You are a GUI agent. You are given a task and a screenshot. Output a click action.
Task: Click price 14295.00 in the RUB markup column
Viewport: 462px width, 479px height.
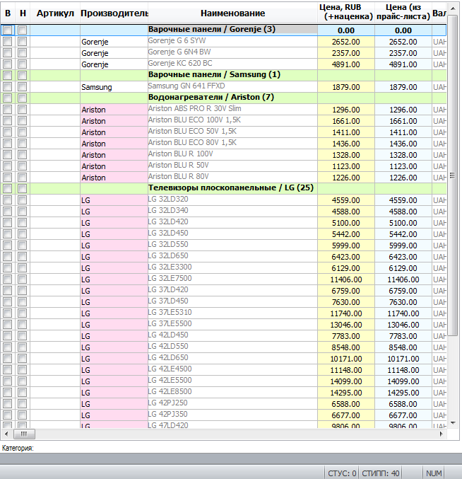pos(346,392)
